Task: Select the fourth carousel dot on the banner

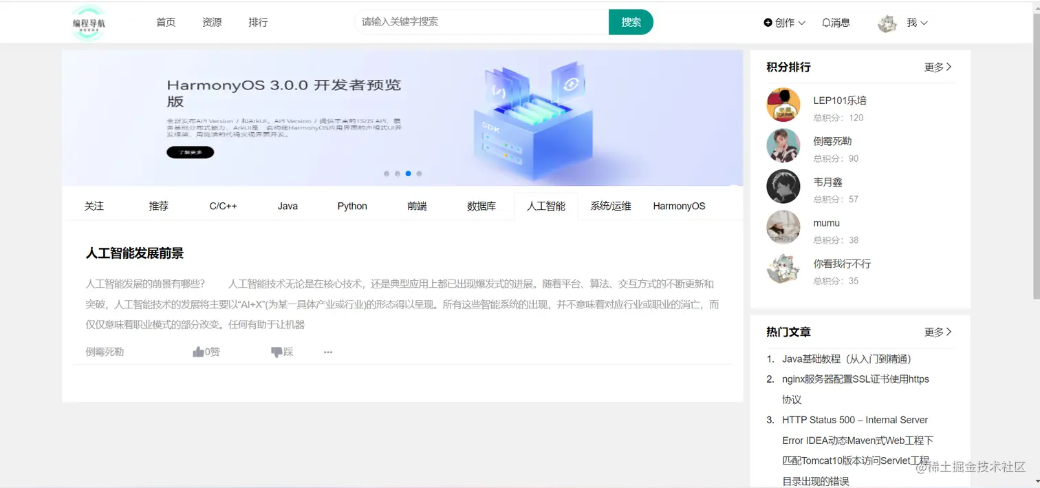Action: [x=419, y=173]
